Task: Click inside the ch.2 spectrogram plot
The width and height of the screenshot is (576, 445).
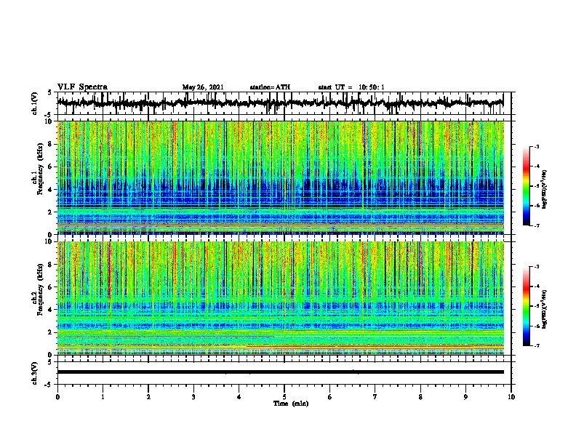Action: tap(280, 298)
